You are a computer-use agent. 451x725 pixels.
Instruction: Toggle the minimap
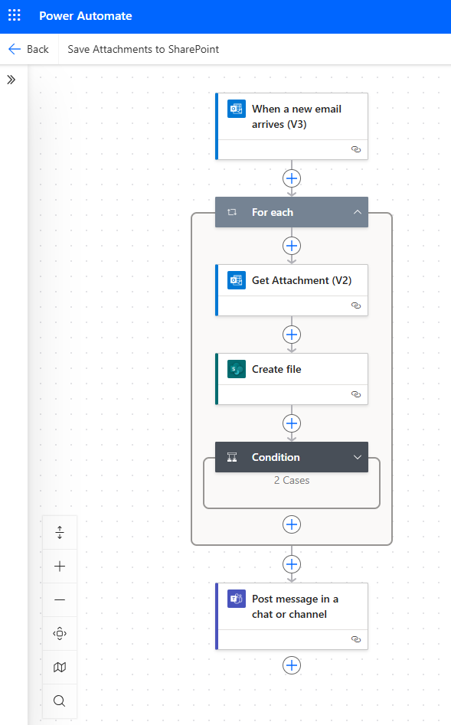click(x=60, y=668)
